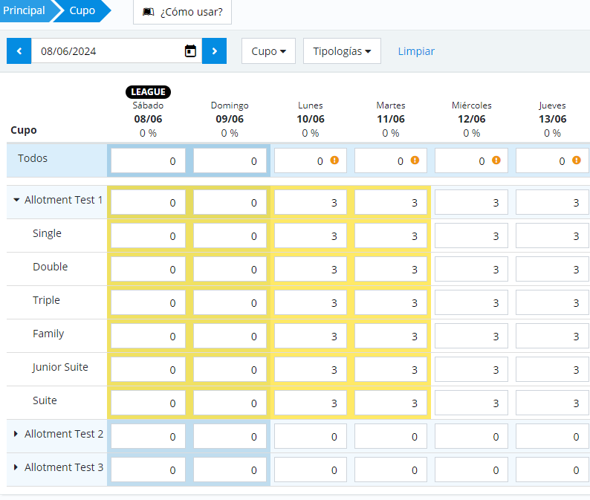Viewport: 590px width, 500px height.
Task: Click the Limpiar link
Action: (x=416, y=51)
